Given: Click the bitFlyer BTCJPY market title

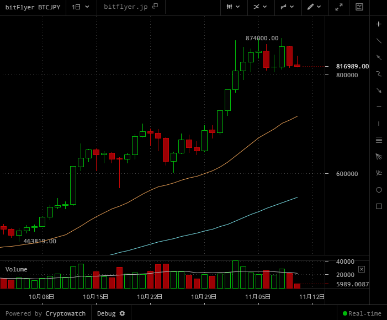Looking at the screenshot, I should coord(32,7).
